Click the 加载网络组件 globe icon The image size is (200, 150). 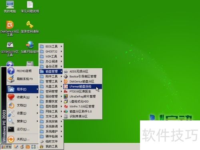coord(30,45)
